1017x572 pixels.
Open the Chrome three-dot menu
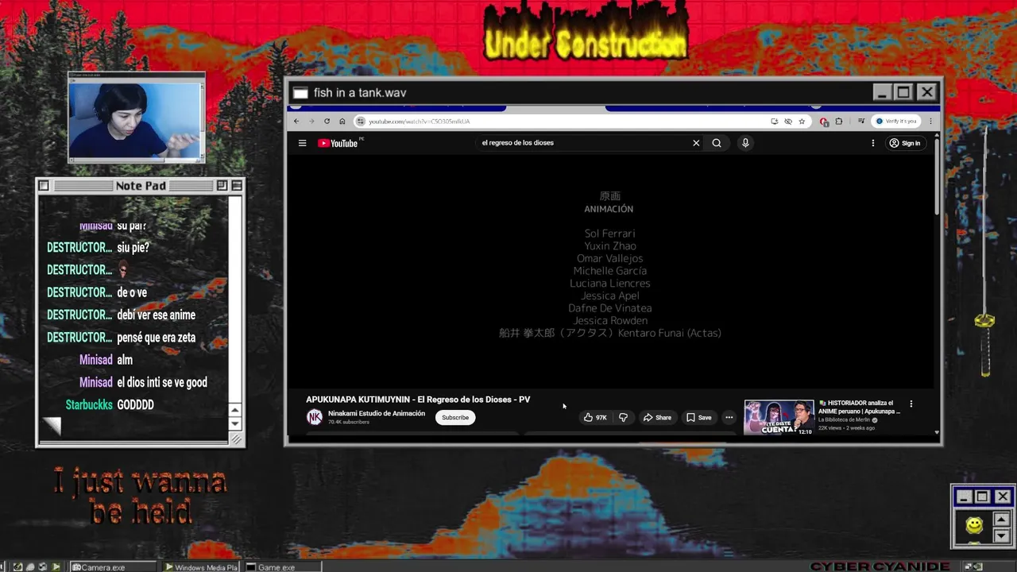pos(930,122)
